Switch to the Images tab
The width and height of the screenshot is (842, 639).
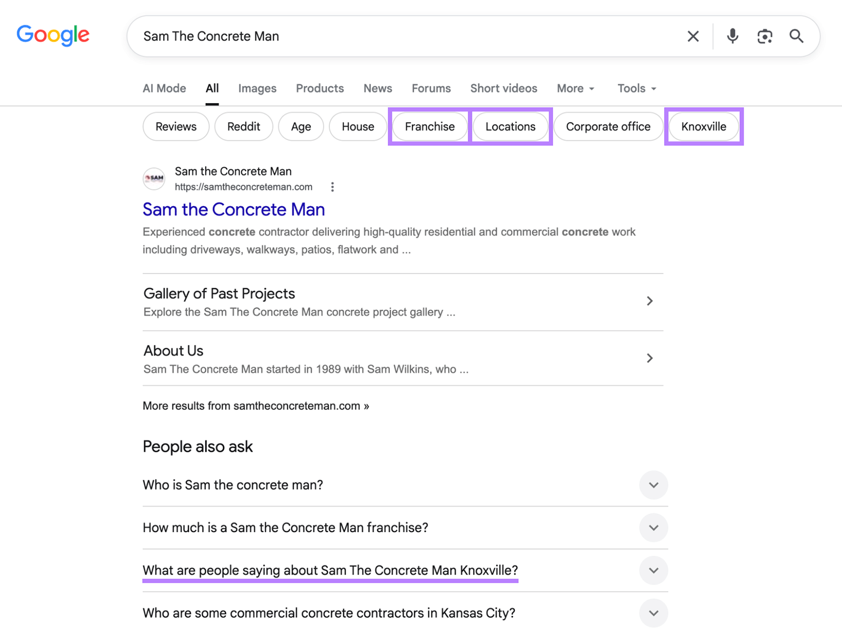(257, 88)
